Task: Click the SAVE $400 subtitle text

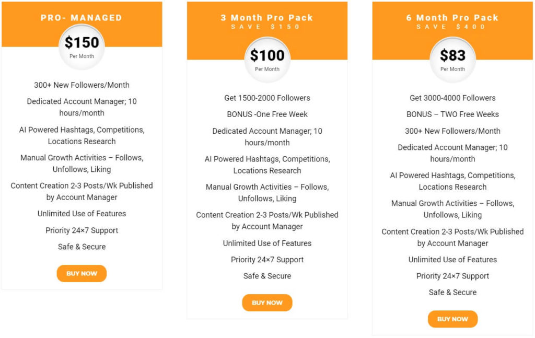Action: 451,27
